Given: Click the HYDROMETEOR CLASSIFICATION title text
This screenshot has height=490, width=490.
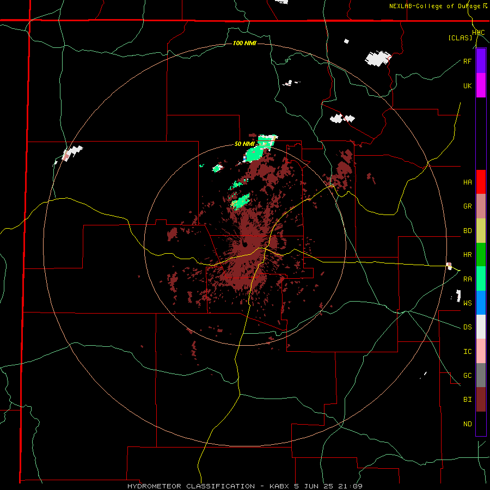Looking at the screenshot, I should point(191,486).
